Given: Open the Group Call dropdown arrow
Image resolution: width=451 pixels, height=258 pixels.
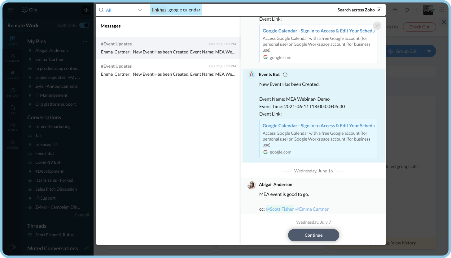Looking at the screenshot, I should (x=429, y=51).
